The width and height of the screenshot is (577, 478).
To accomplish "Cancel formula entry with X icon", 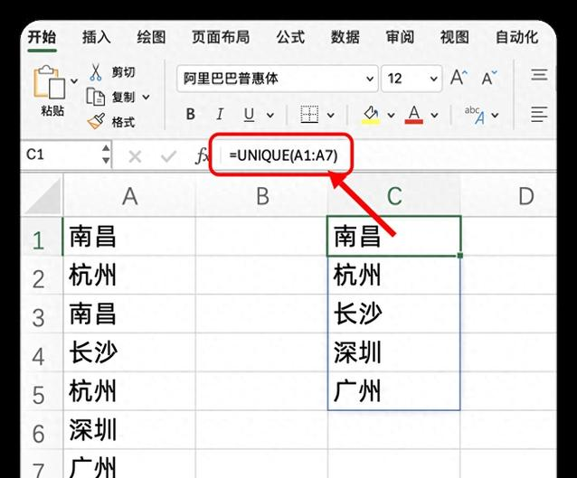I will point(135,157).
